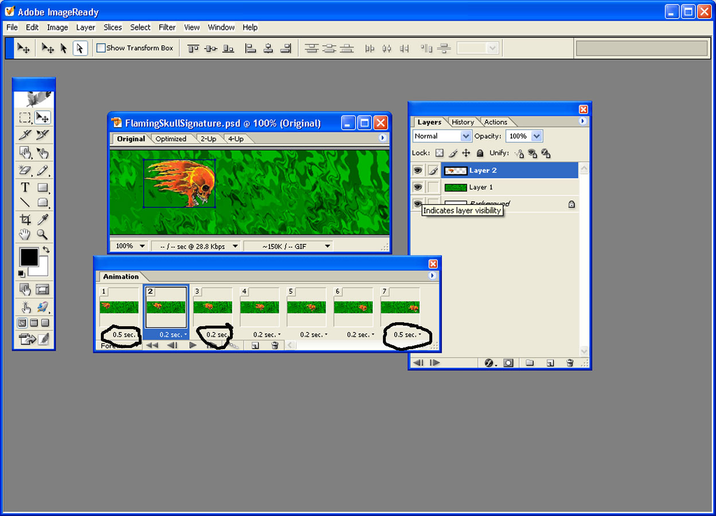This screenshot has height=516, width=716.
Task: Toggle lock transparent pixels
Action: (439, 153)
